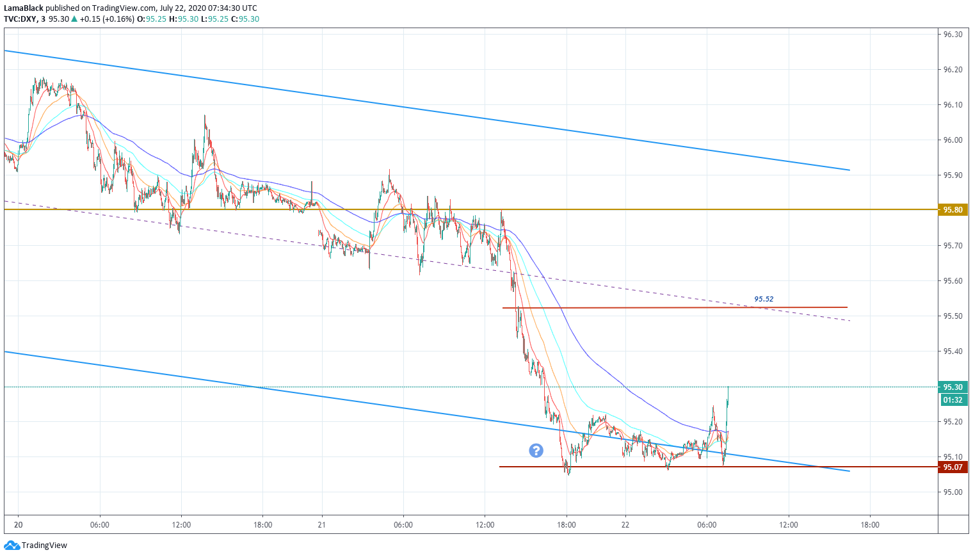Click the 96.00 price axis label
The image size is (973, 557).
pos(953,140)
